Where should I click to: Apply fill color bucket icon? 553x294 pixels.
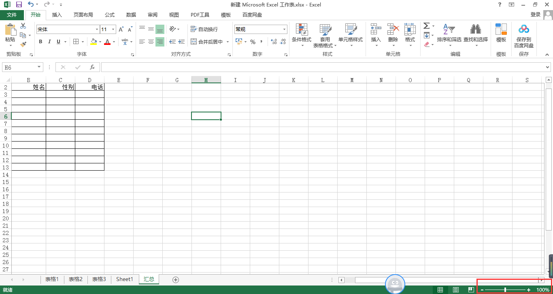point(94,42)
